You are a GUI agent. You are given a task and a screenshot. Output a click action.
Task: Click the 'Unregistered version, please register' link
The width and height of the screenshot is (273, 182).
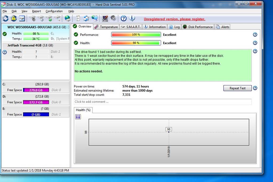(x=174, y=19)
